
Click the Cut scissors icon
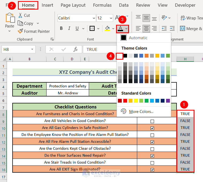[20, 15]
